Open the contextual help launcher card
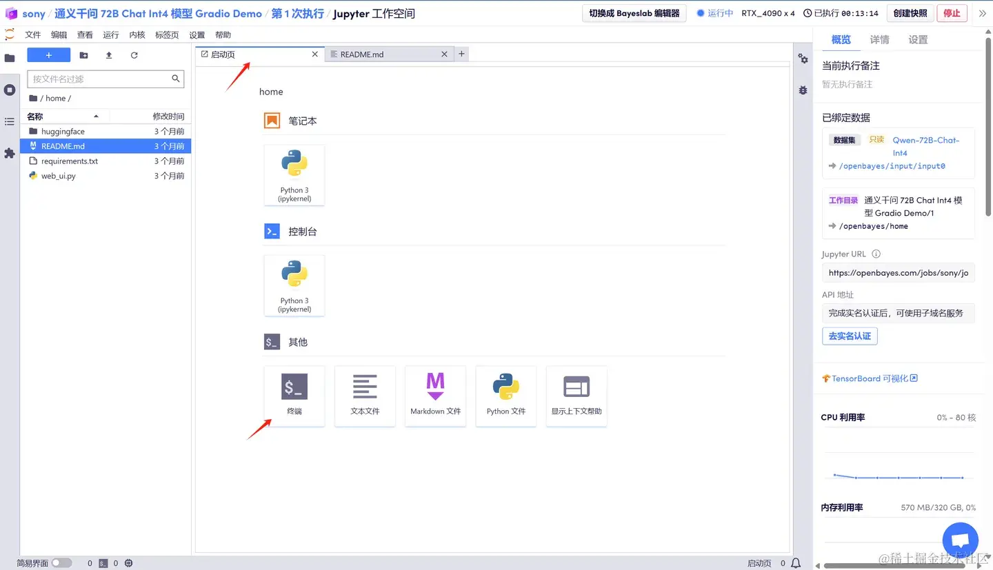The height and width of the screenshot is (570, 993). pyautogui.click(x=576, y=396)
